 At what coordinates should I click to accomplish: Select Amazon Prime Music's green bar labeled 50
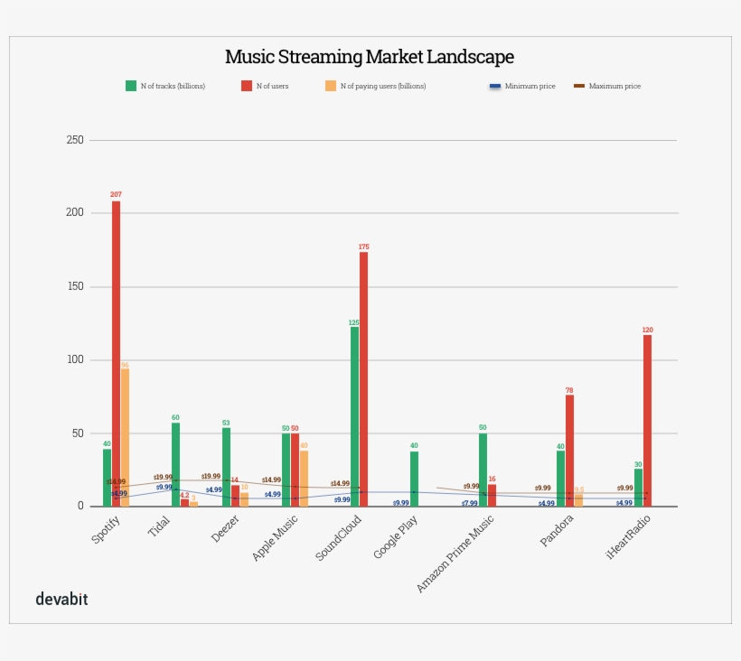pos(483,470)
